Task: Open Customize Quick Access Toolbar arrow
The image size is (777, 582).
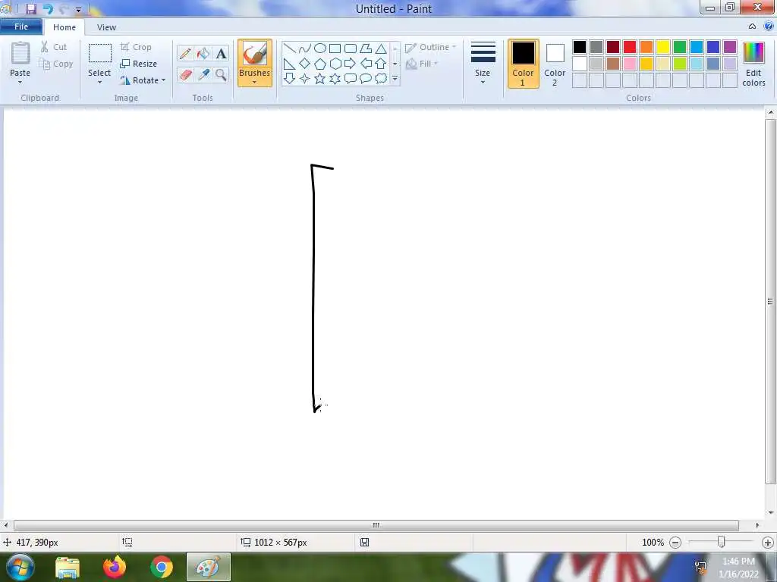Action: point(78,9)
